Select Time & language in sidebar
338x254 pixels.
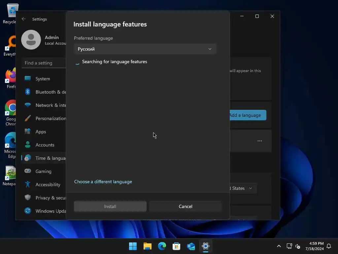(44, 158)
